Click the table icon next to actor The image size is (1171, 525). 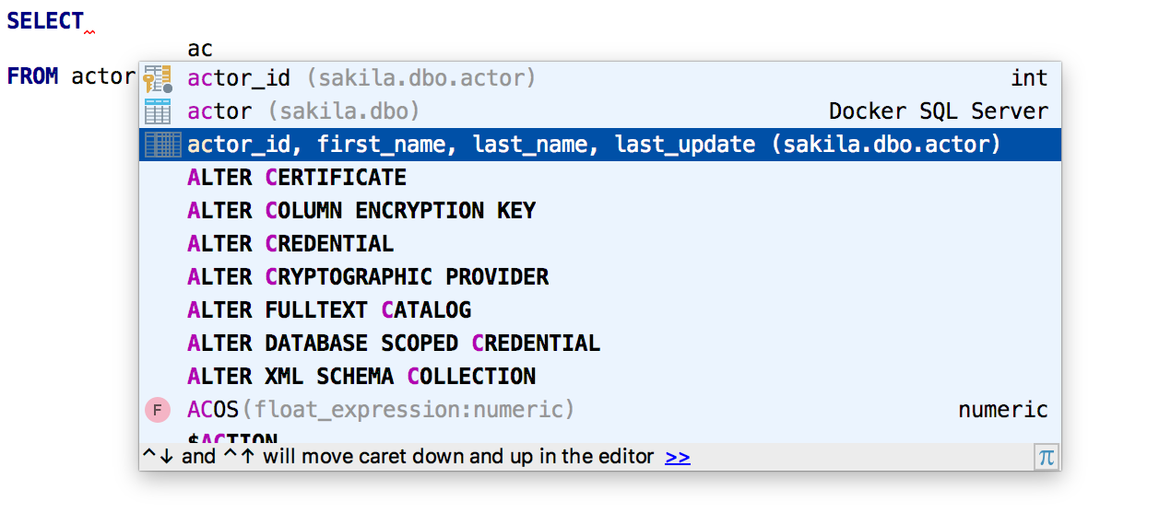(158, 111)
